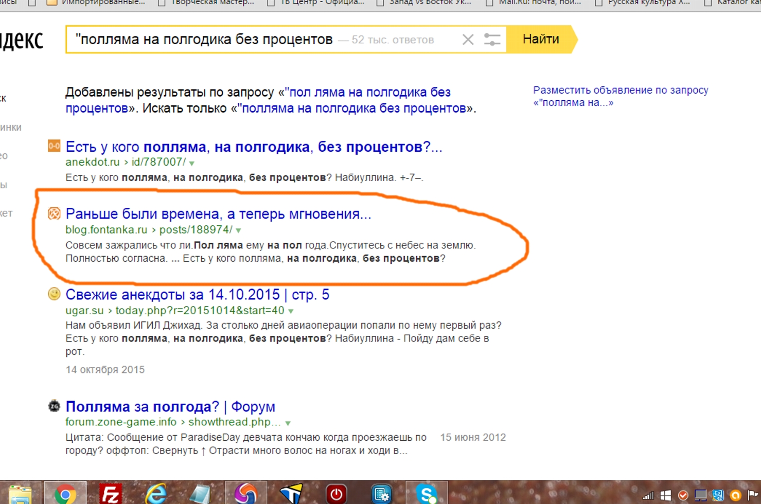Viewport: 761px width, 504px height.
Task: Click the date text '15 июня 2012'
Action: click(x=473, y=437)
